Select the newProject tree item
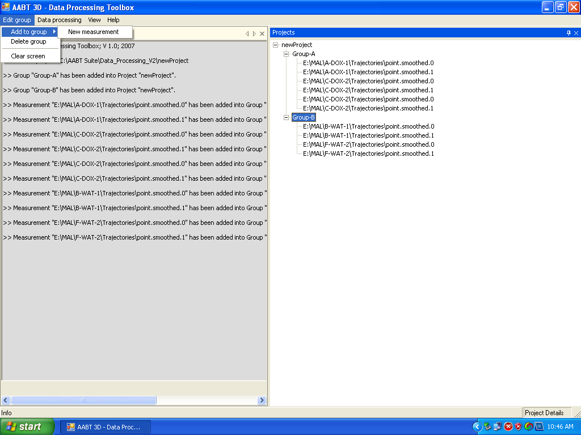Image resolution: width=581 pixels, height=435 pixels. (x=297, y=45)
